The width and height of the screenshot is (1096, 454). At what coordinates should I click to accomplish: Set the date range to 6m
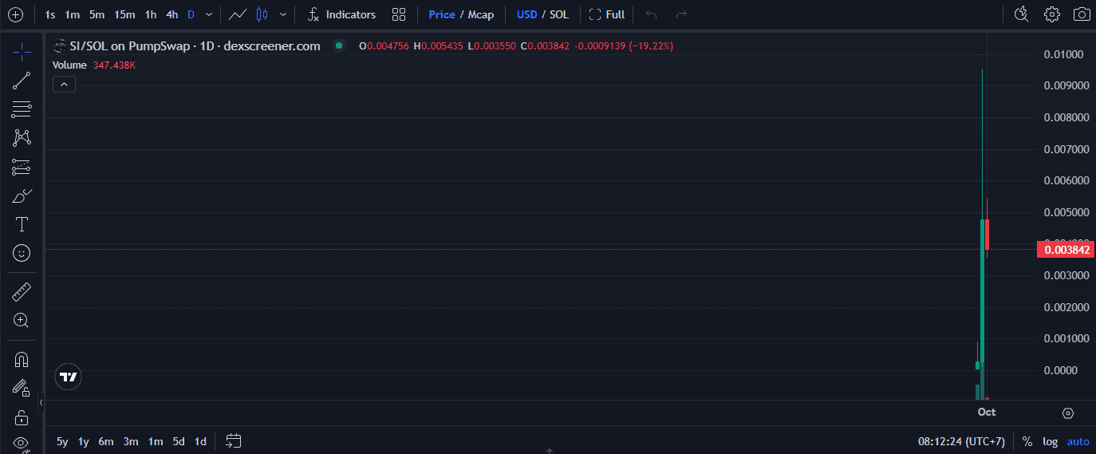[x=106, y=441]
